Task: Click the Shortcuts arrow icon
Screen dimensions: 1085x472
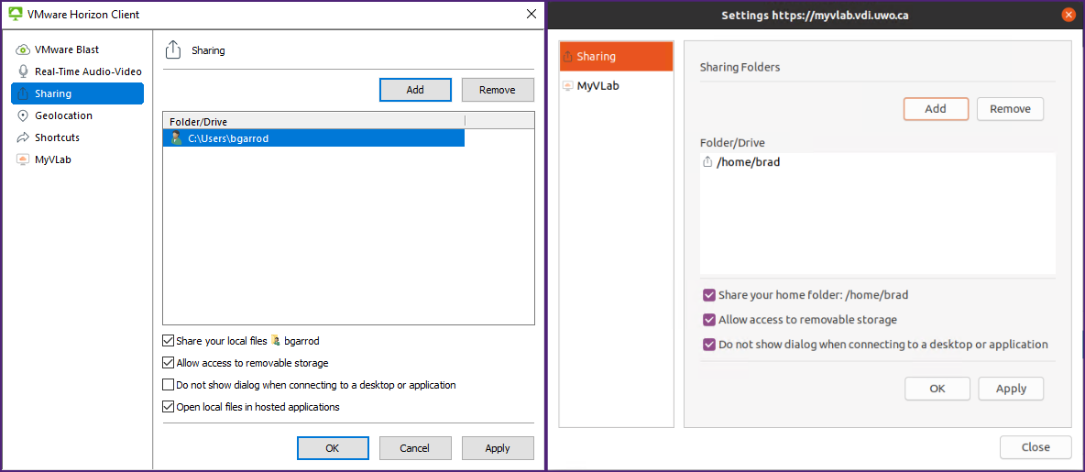Action: coord(23,137)
